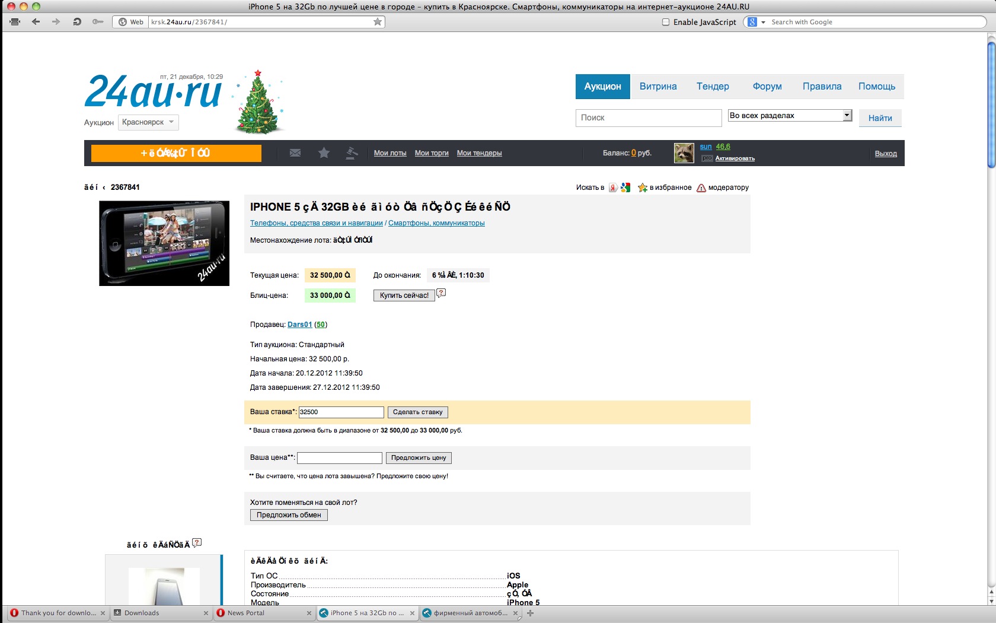The image size is (996, 623).
Task: Close the 'Thank you for downlo...' tab
Action: tap(103, 614)
